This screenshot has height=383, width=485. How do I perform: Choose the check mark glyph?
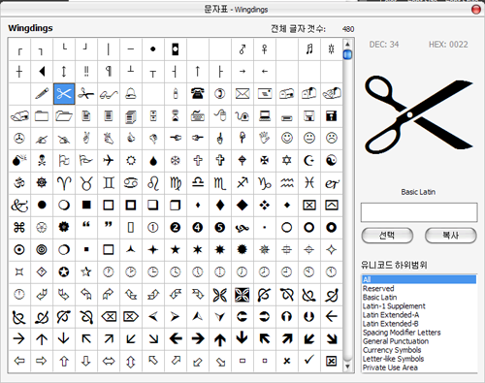coord(309,360)
